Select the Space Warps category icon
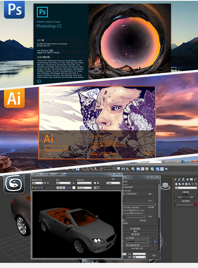Viewport: 198px width, 268px height. 193,184
